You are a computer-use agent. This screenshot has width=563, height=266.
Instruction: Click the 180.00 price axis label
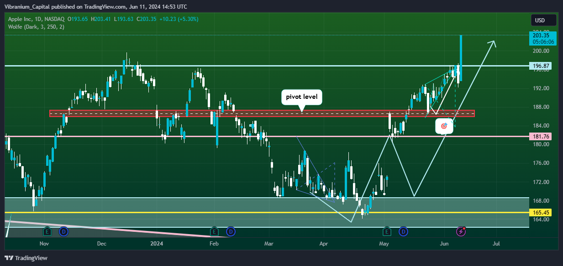click(x=540, y=144)
